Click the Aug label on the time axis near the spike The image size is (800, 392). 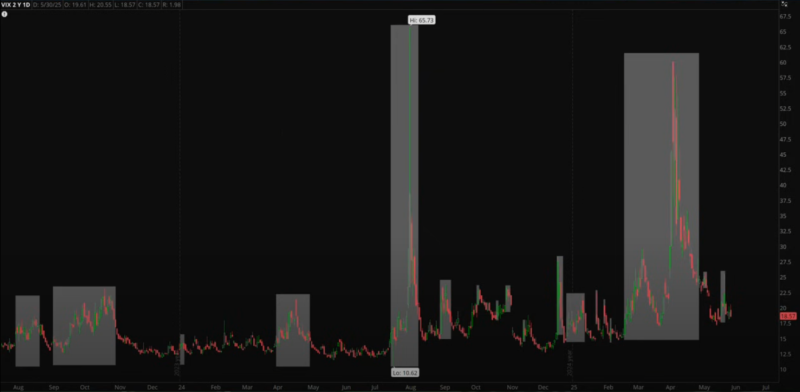click(410, 387)
